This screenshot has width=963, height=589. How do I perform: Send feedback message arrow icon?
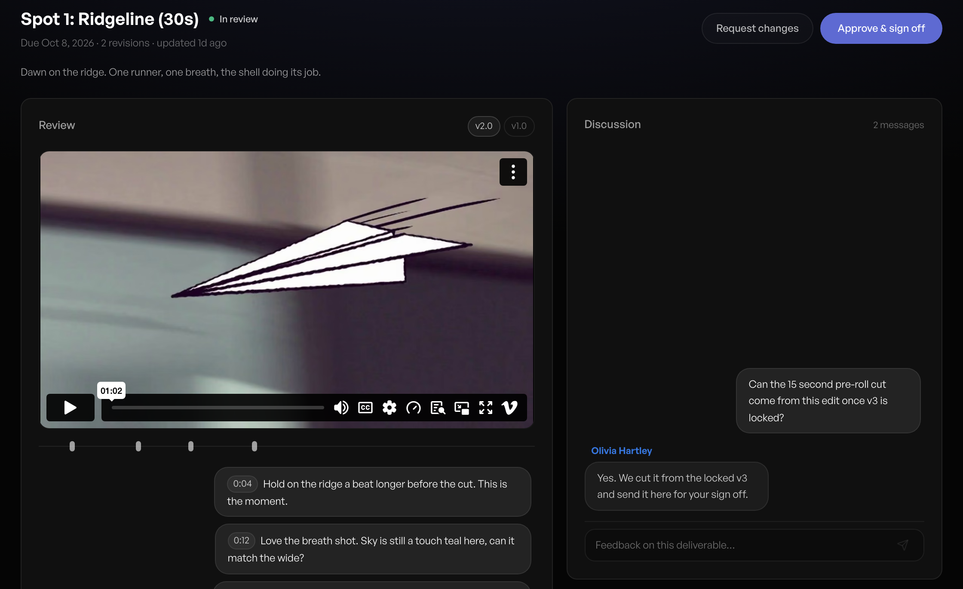pyautogui.click(x=903, y=545)
